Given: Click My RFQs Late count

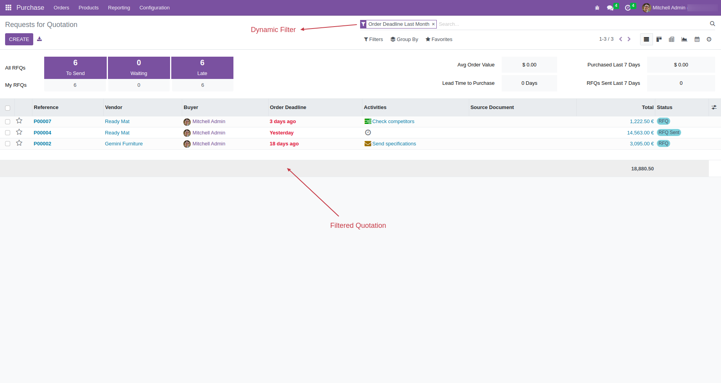Looking at the screenshot, I should [203, 85].
